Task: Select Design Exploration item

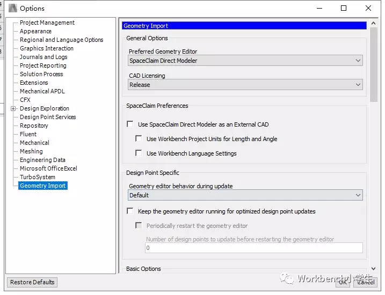Action: click(x=45, y=108)
